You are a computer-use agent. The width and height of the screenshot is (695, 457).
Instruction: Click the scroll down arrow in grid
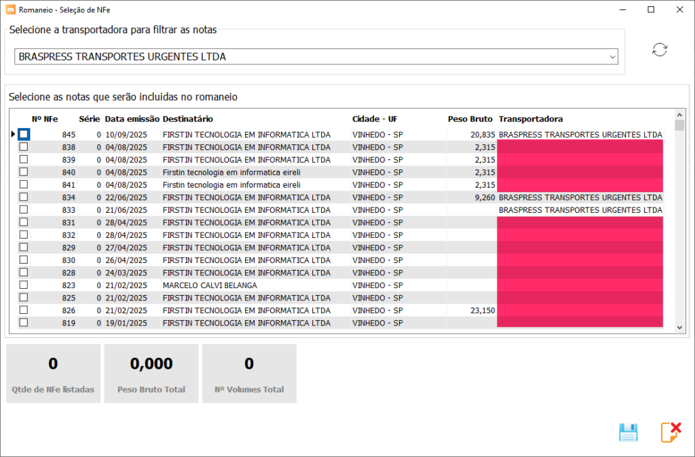tap(679, 327)
